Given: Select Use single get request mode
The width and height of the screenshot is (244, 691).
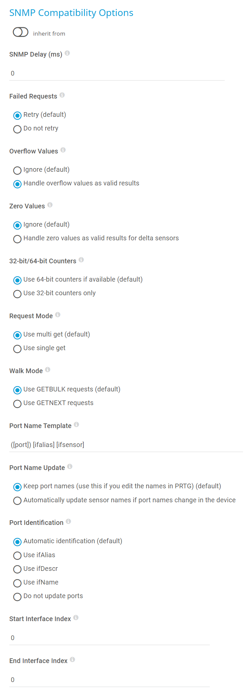Looking at the screenshot, I should (x=17, y=349).
